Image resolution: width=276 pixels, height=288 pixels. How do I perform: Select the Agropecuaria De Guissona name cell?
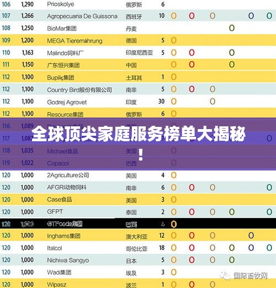[82, 16]
